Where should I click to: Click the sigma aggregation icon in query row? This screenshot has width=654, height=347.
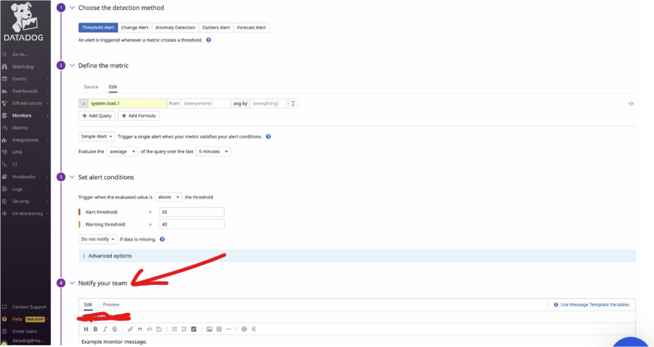pyautogui.click(x=293, y=103)
